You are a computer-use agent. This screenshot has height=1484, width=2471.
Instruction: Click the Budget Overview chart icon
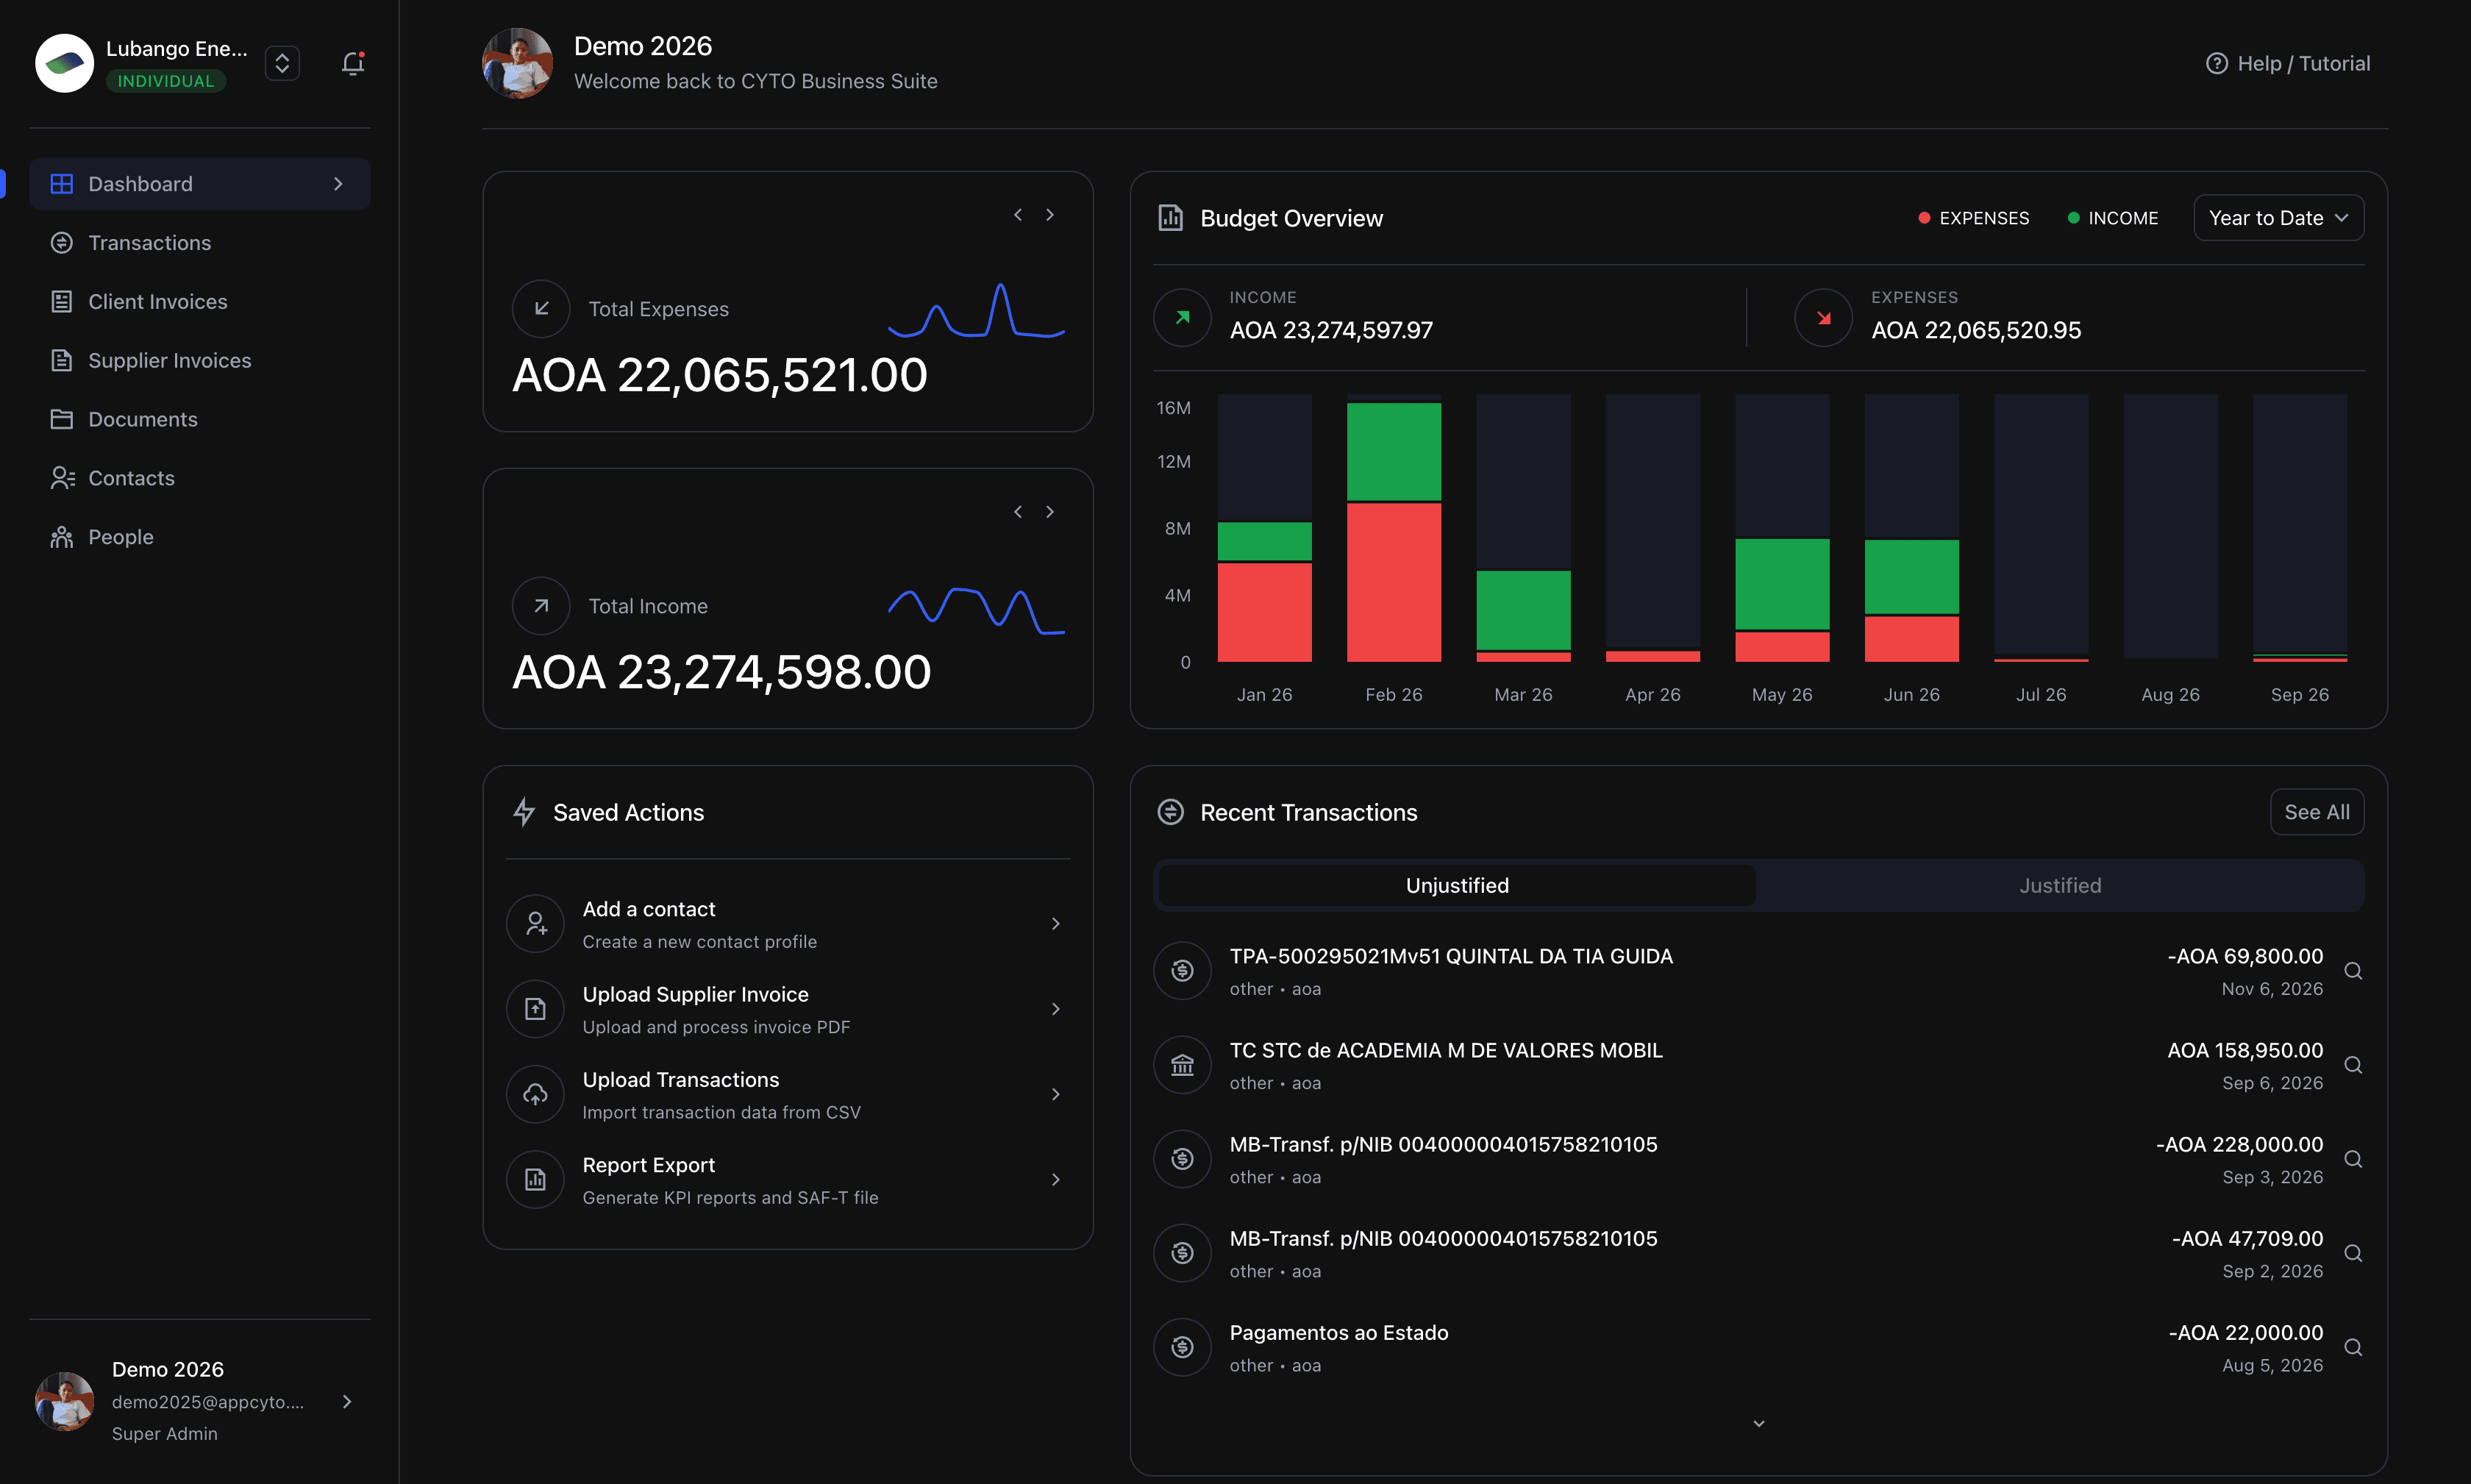(1170, 217)
